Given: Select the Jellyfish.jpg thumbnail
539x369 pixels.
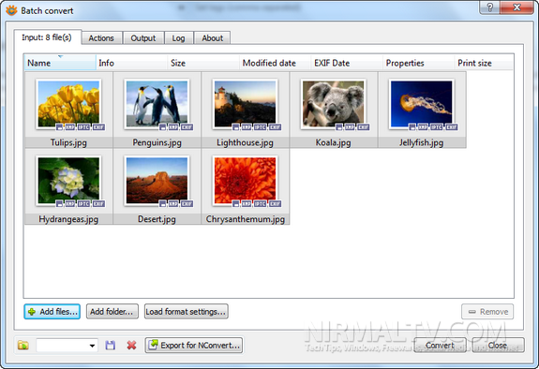Looking at the screenshot, I should [x=422, y=104].
